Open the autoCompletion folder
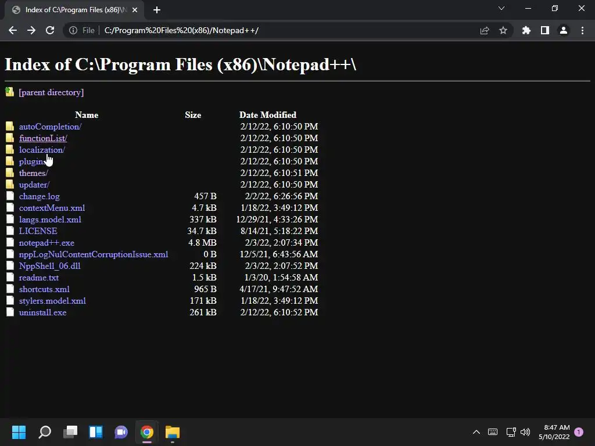595x446 pixels. (x=50, y=127)
